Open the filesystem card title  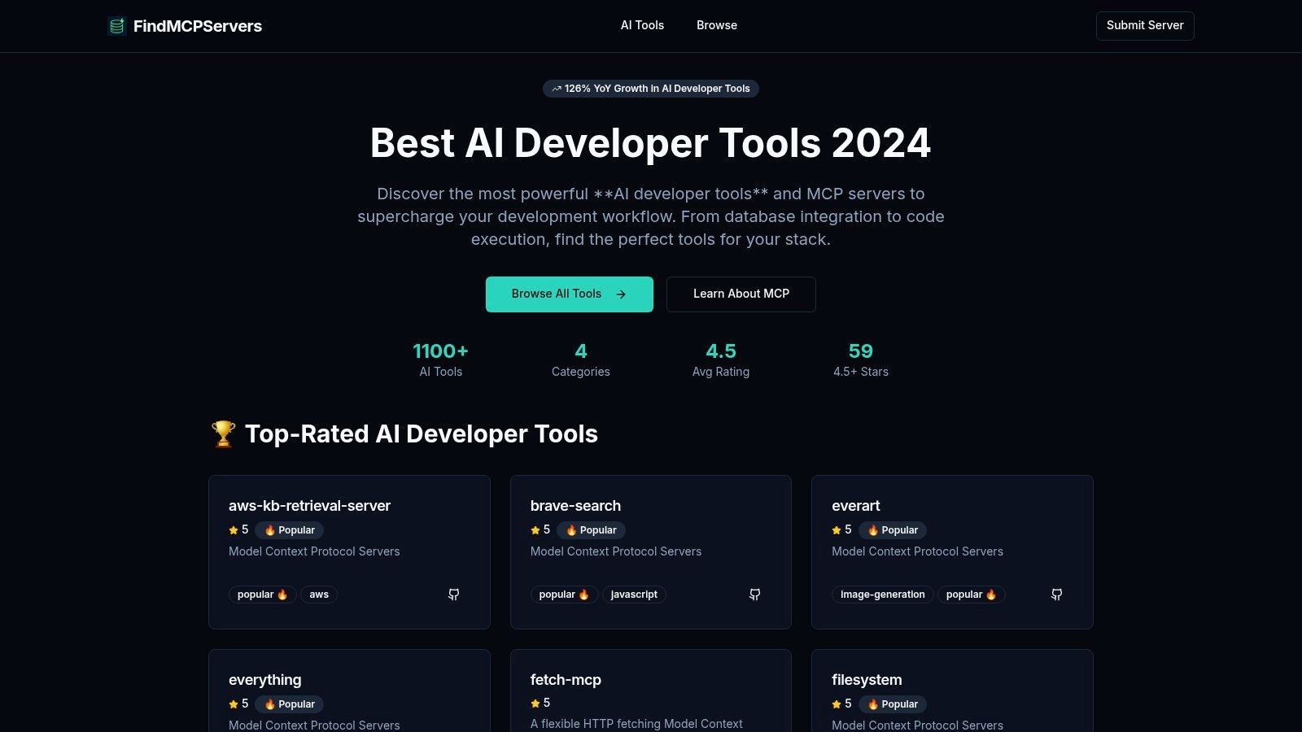867,680
